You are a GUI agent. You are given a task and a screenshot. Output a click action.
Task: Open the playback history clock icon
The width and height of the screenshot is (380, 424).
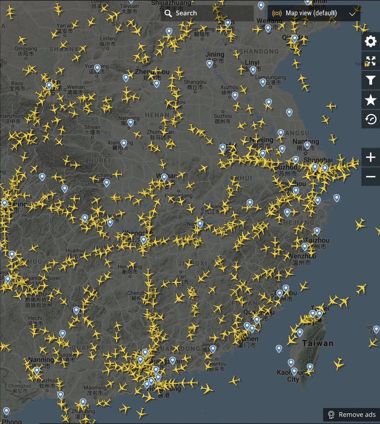click(370, 119)
